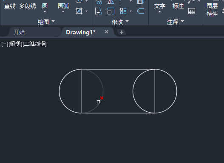Expand the 绘图 panel
The height and width of the screenshot is (163, 224).
coord(46,22)
